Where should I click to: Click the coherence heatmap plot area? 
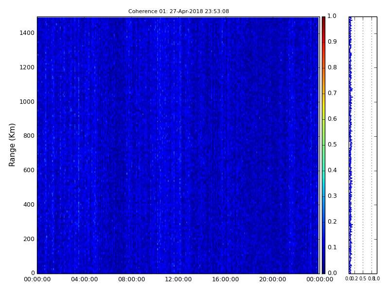[x=178, y=145]
